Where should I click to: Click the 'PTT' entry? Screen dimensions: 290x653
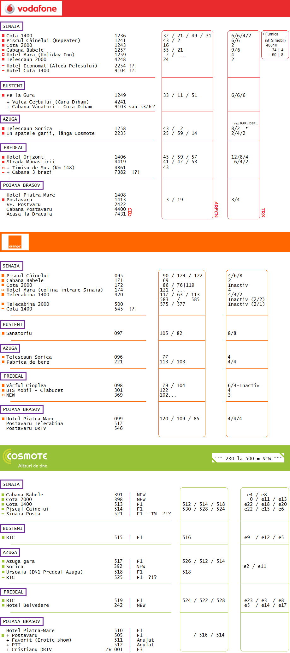16,645
